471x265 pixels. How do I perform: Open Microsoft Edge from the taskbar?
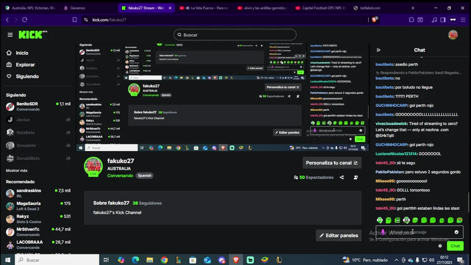[135, 260]
